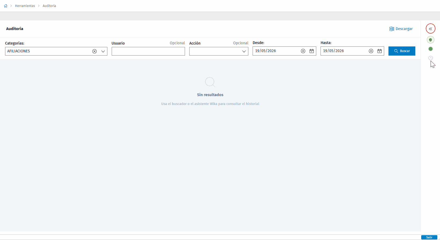
Task: Focus the Usuario input field
Action: click(x=148, y=51)
